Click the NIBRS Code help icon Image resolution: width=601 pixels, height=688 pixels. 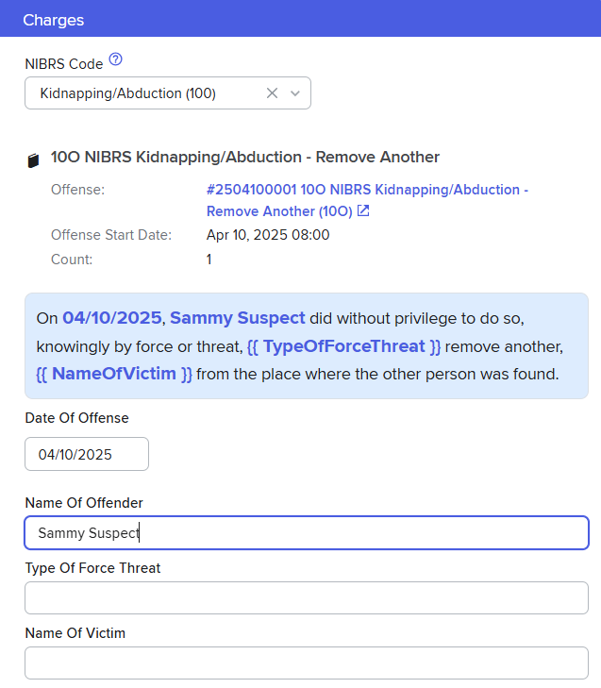click(x=116, y=60)
